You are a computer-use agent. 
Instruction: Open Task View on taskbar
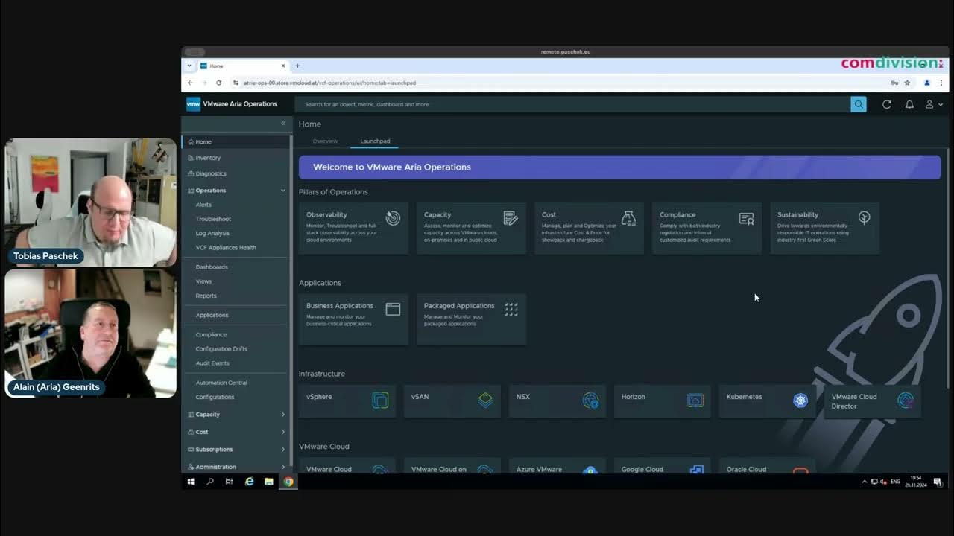[x=229, y=482]
